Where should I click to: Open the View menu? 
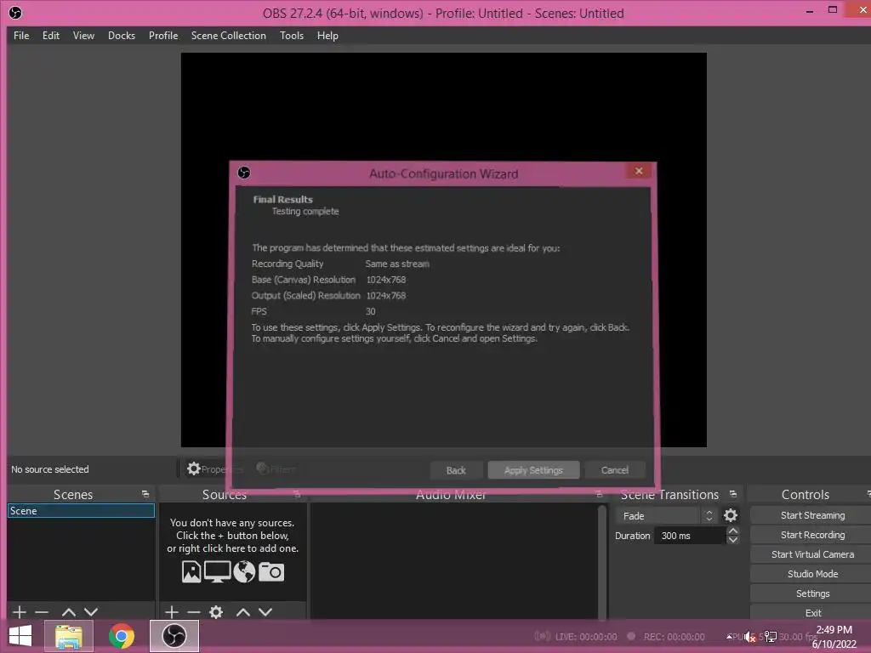(83, 36)
